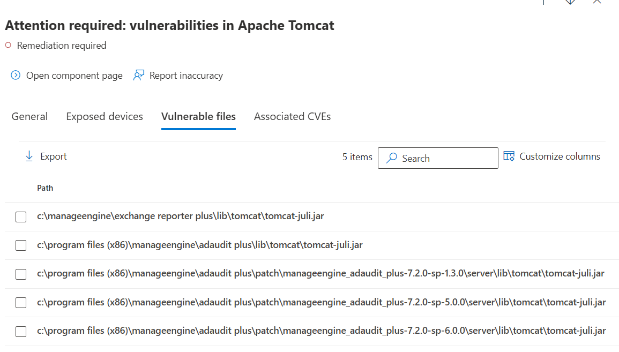Screen dimensions: 619x352
Task: Click the sp-6.0.0 tomcat-juli.jar path text
Action: [x=321, y=331]
